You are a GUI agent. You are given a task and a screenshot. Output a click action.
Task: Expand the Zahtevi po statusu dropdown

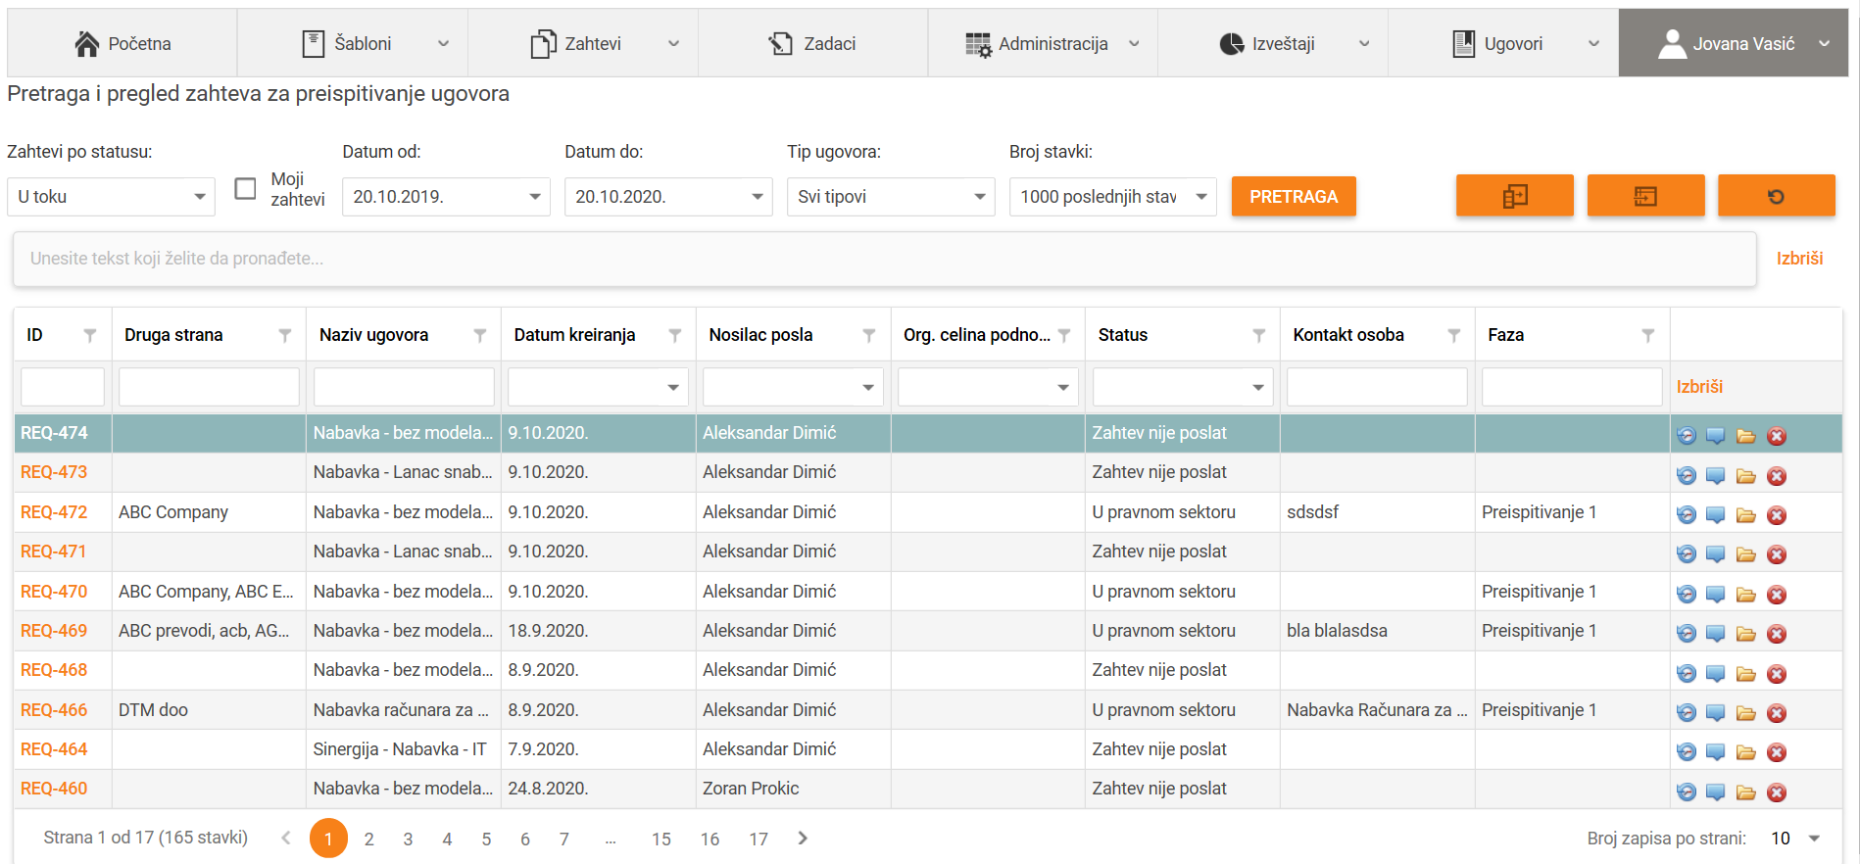[x=110, y=197]
